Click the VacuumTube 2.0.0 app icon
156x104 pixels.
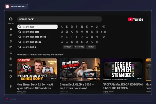pos(8,6)
